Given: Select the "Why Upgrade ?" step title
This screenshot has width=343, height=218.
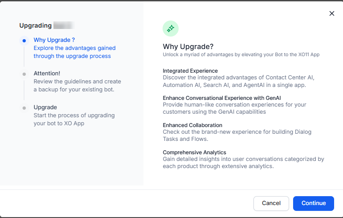Looking at the screenshot, I should coord(54,40).
